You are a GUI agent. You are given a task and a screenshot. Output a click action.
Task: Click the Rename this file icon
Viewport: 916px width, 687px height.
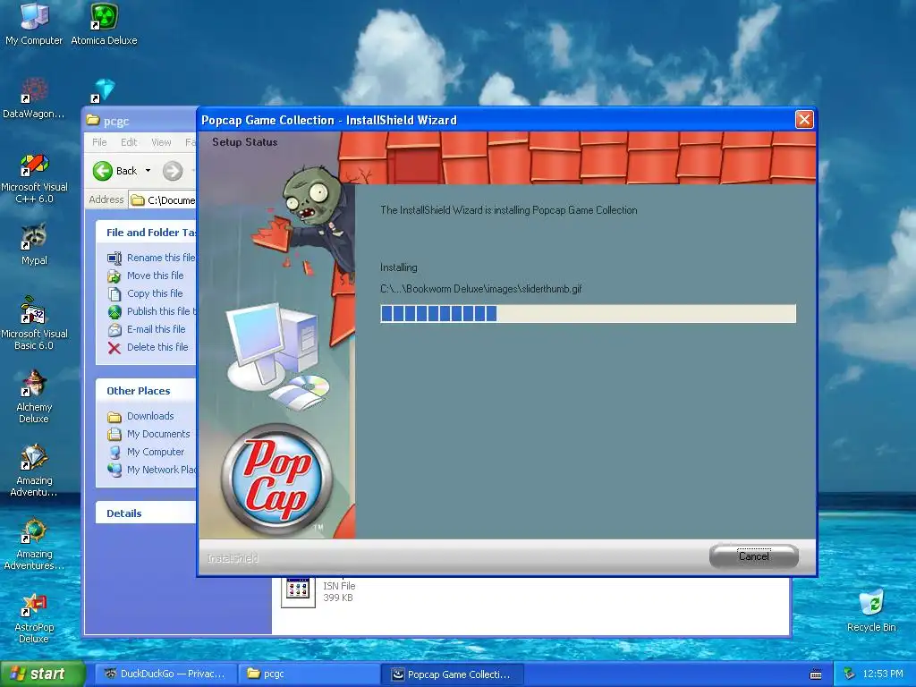coord(114,258)
